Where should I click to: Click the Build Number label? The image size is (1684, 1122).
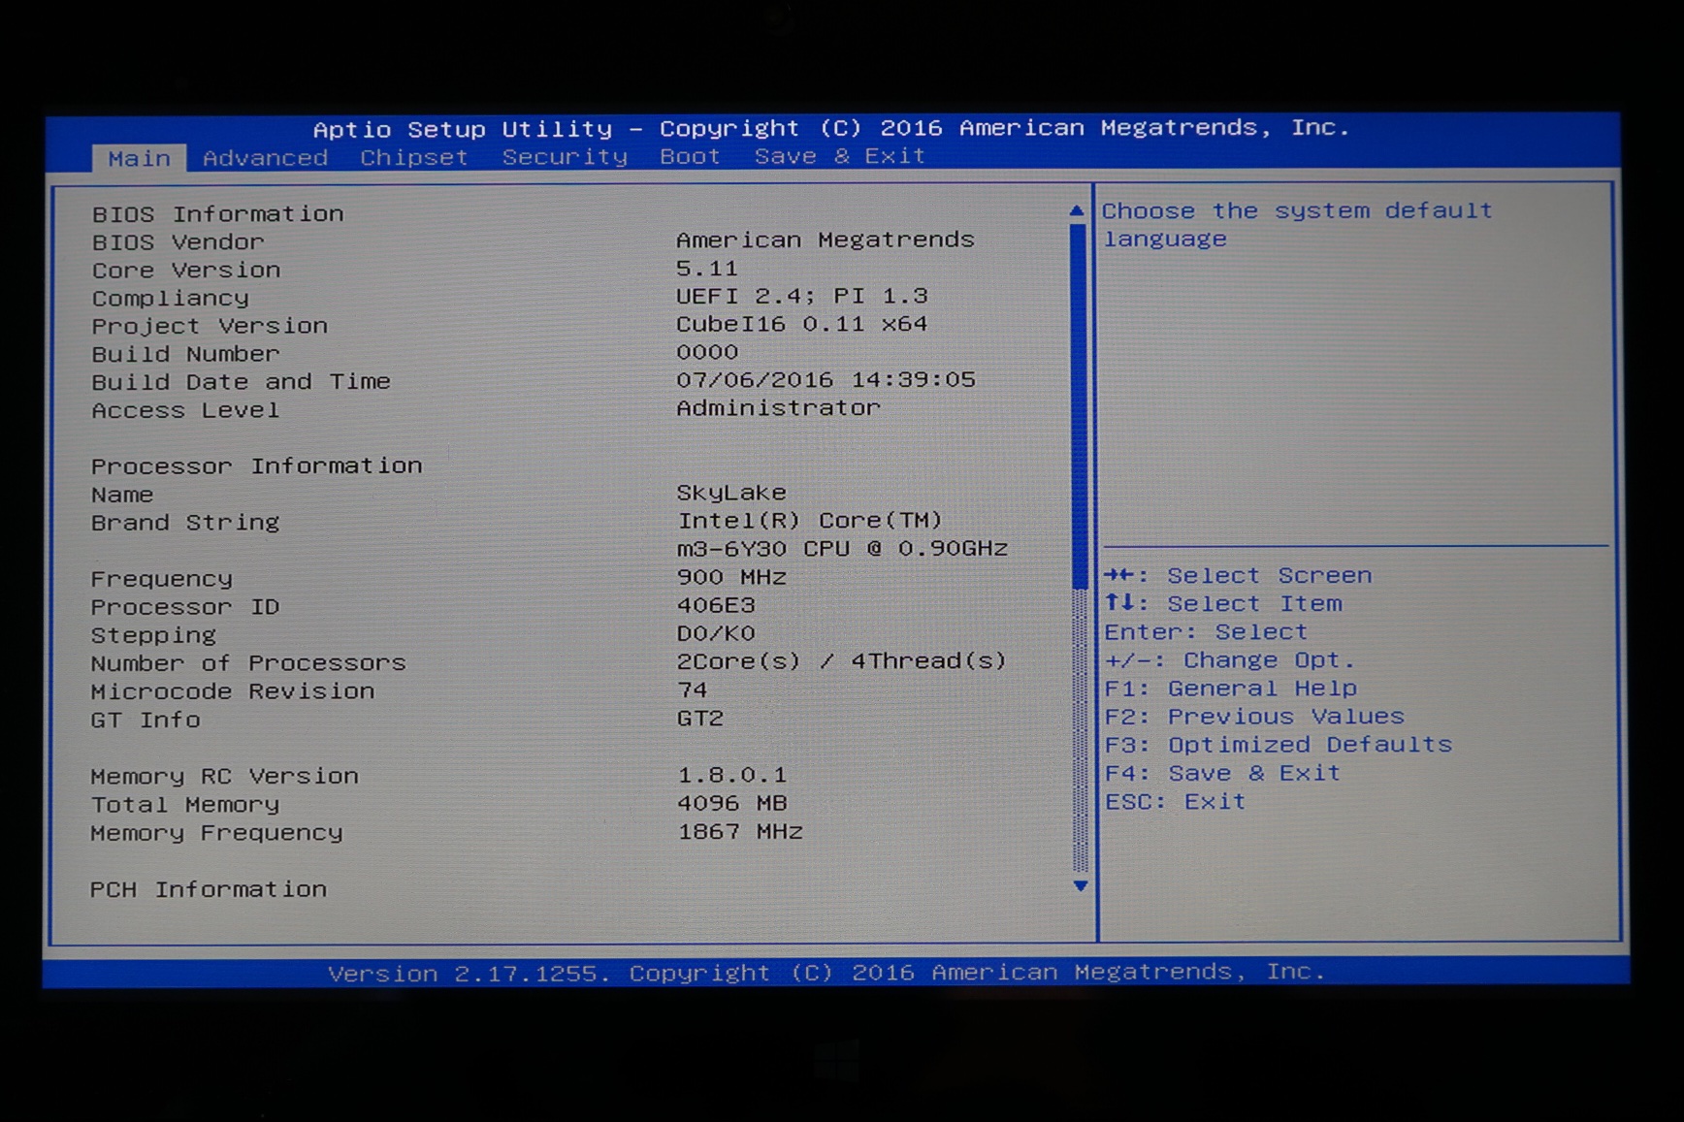[185, 354]
